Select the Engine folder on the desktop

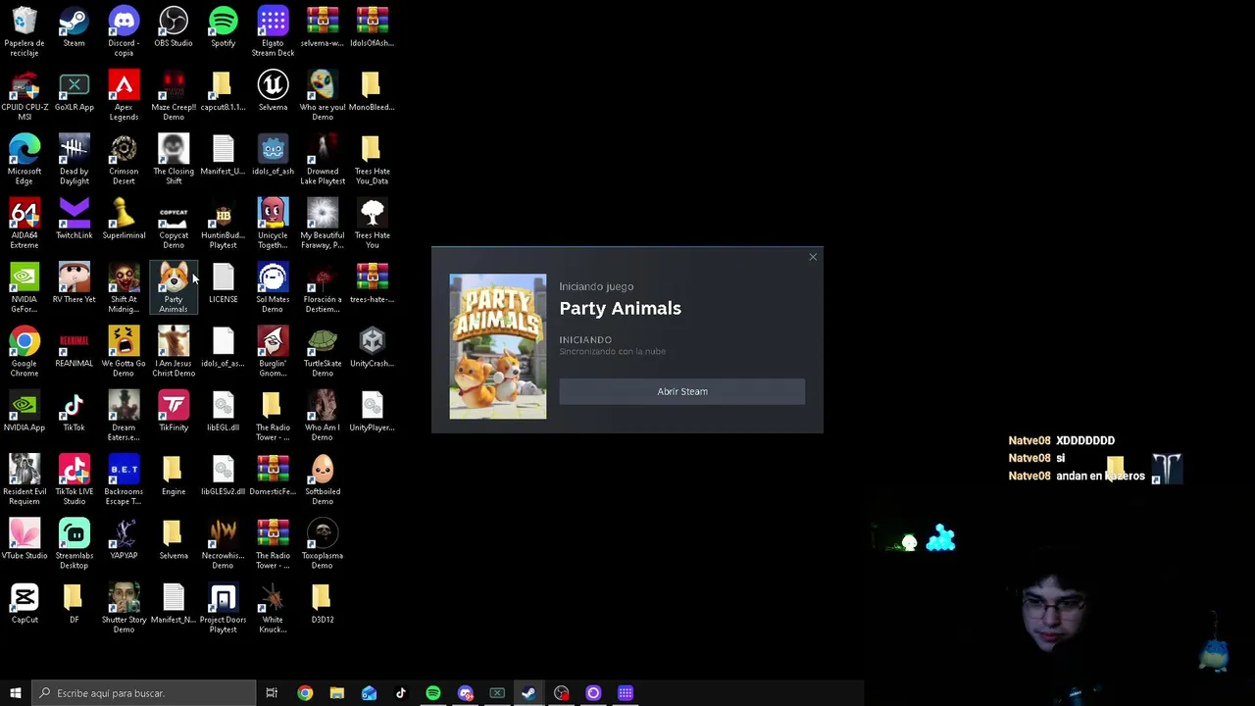tap(174, 475)
